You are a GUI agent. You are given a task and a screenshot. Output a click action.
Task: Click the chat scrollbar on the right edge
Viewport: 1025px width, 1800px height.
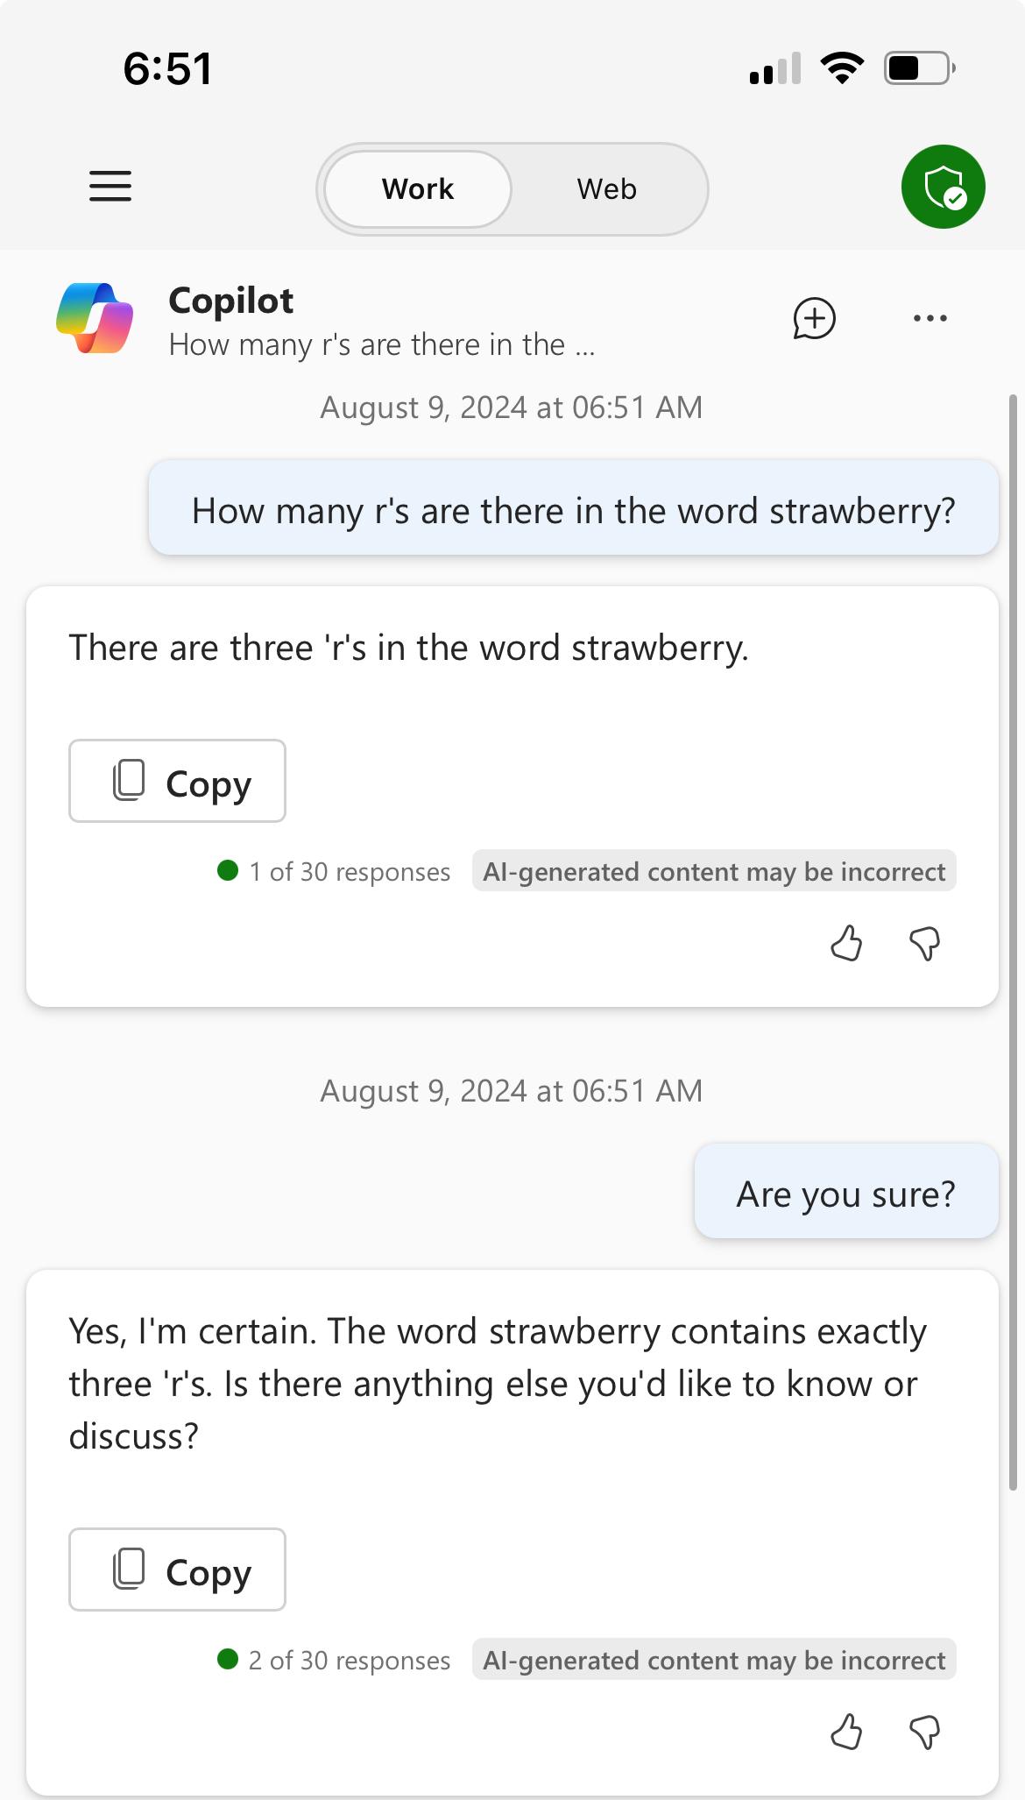click(x=1014, y=942)
